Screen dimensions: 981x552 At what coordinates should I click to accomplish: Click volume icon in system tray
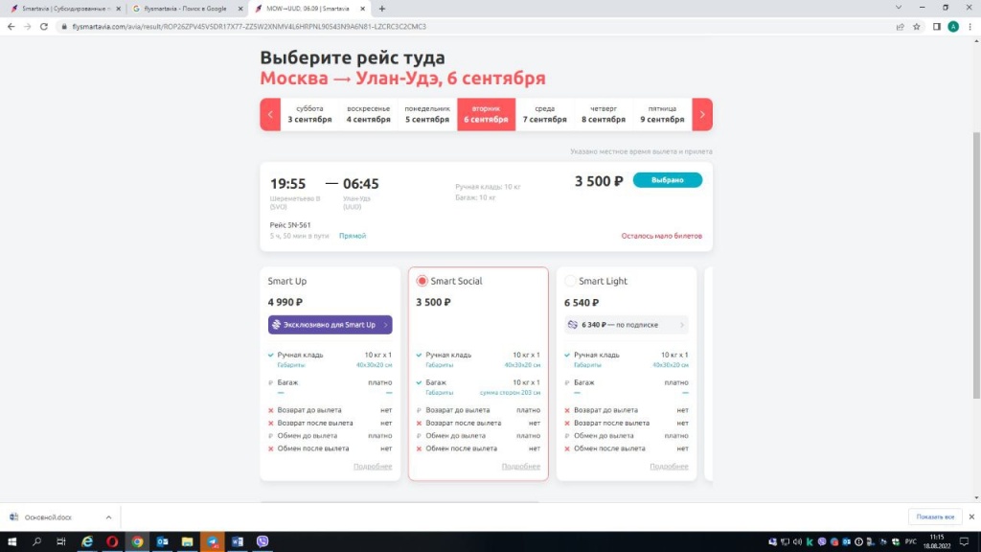(797, 542)
